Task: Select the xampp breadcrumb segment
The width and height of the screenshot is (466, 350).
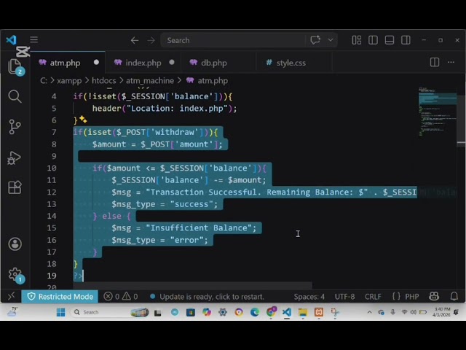Action: tap(69, 81)
